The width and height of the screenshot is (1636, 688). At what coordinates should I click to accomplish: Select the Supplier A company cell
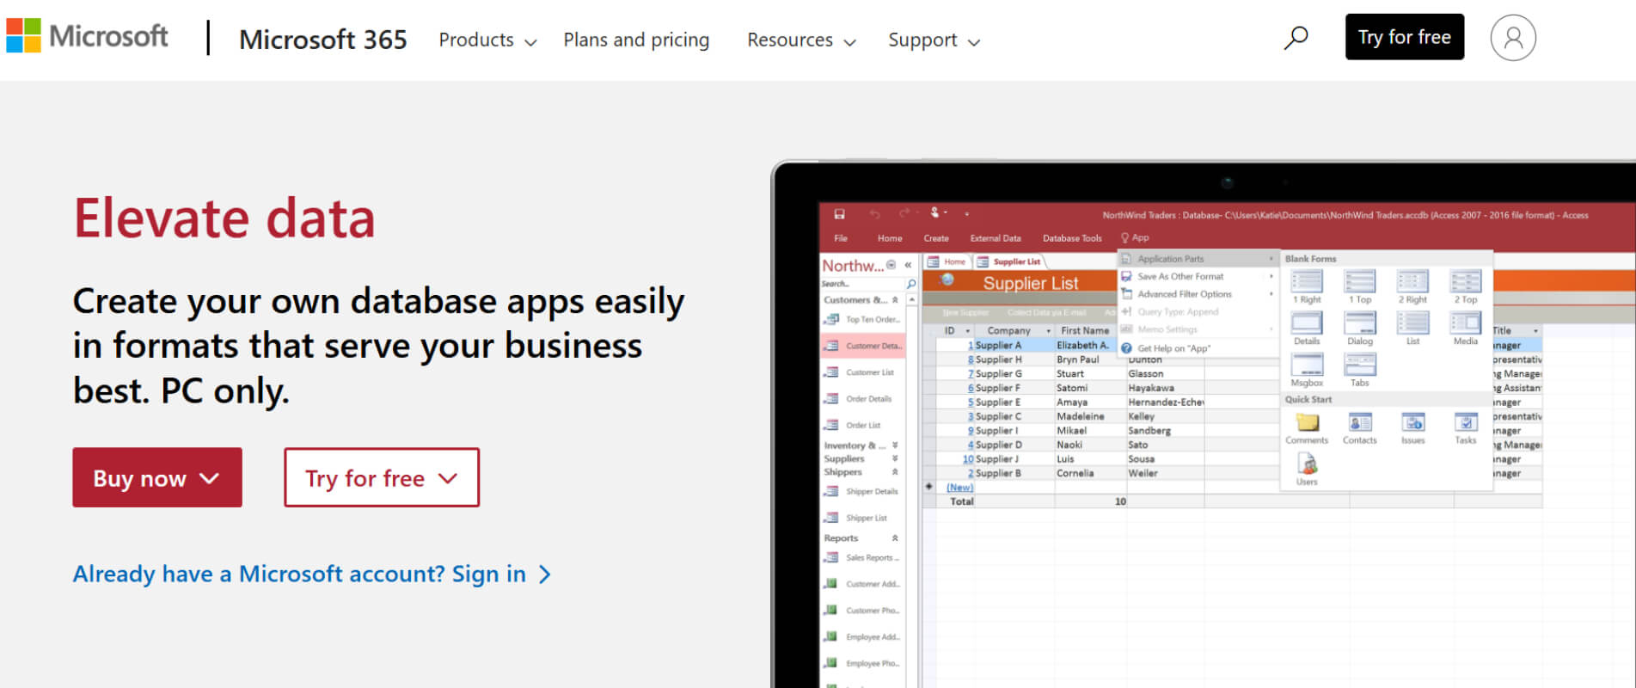[1014, 346]
